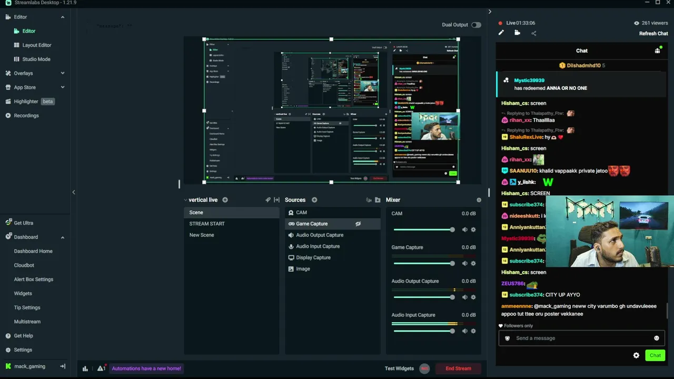Screen dimensions: 674x379
Task: Collapse the Editor section in sidebar
Action: [63, 17]
